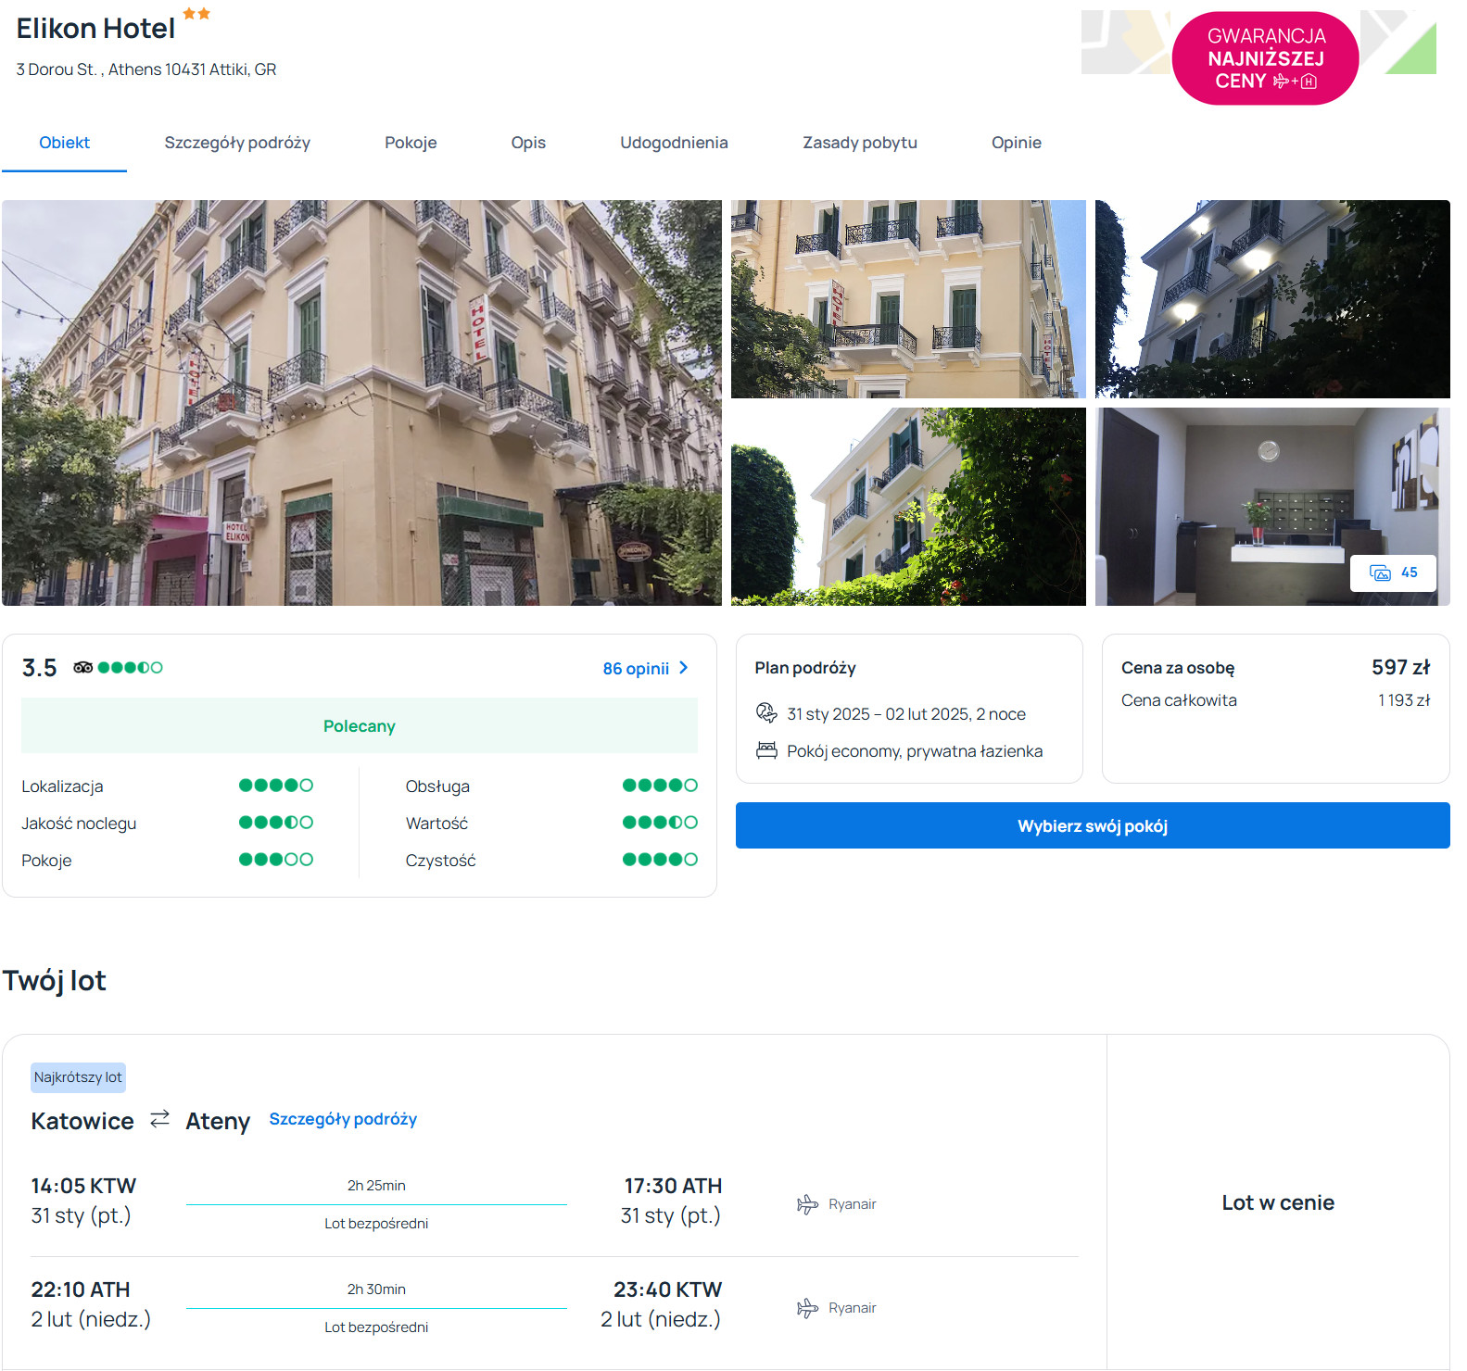Click the flight-and-calendar icon beside travel dates

(766, 713)
